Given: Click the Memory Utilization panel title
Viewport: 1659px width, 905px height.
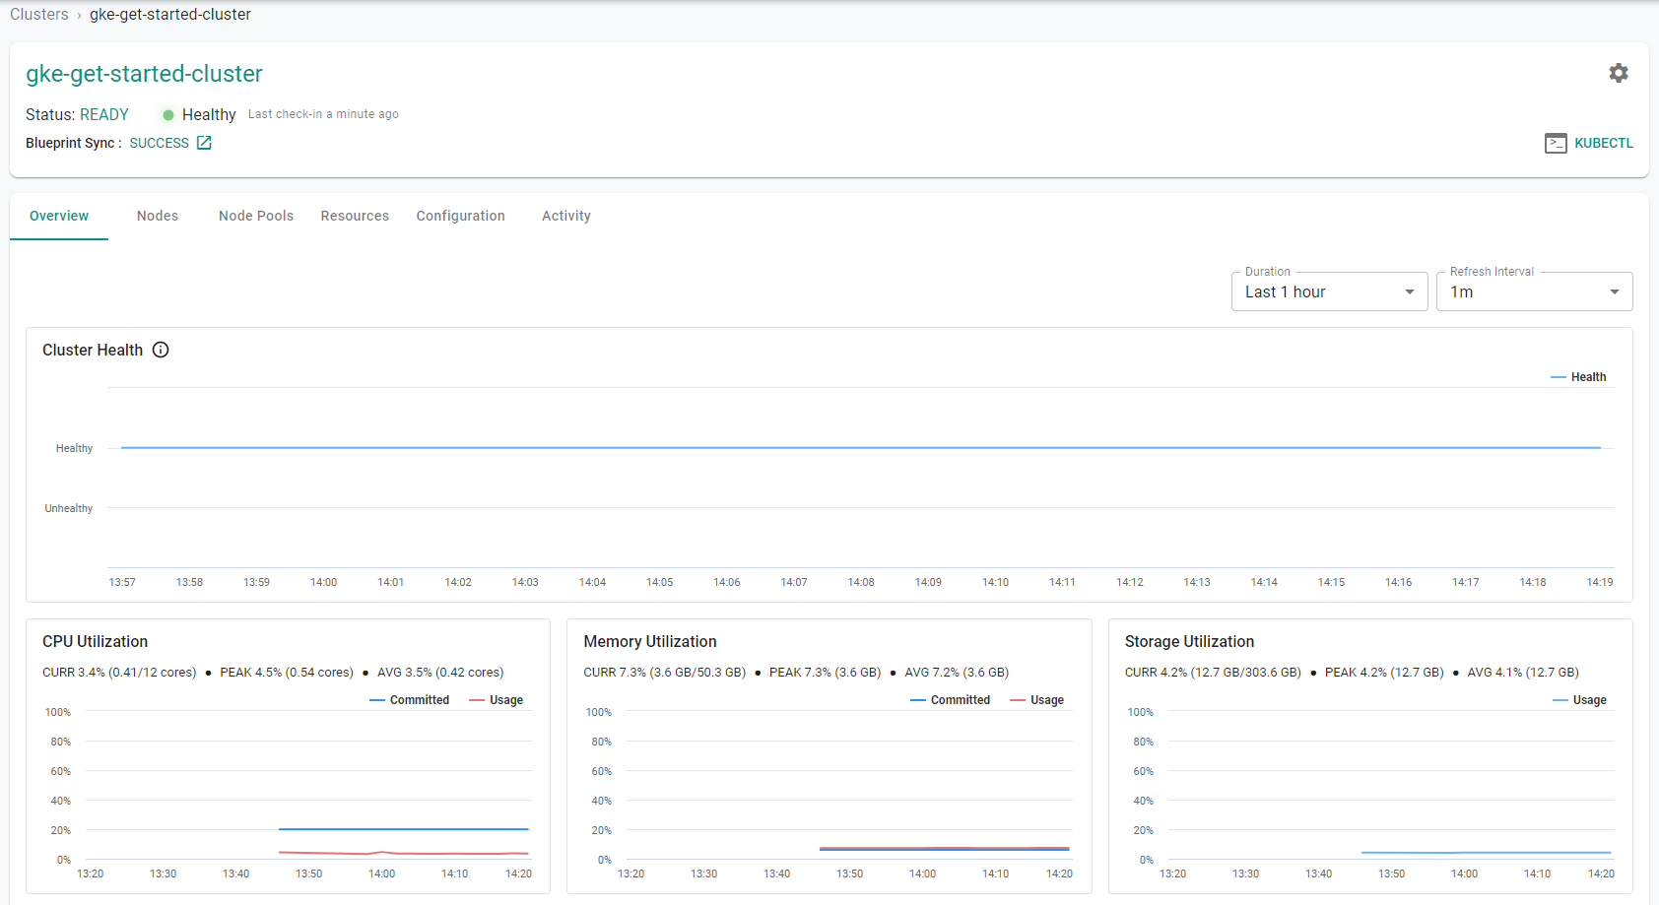Looking at the screenshot, I should 650,642.
